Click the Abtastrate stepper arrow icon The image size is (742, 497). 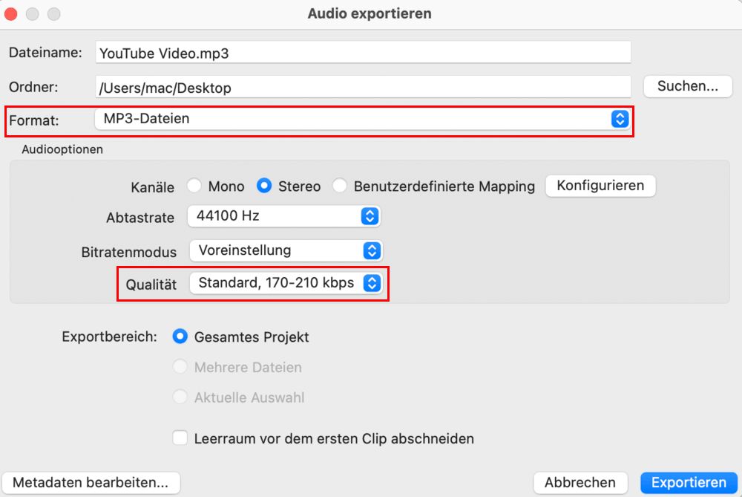[x=370, y=216]
